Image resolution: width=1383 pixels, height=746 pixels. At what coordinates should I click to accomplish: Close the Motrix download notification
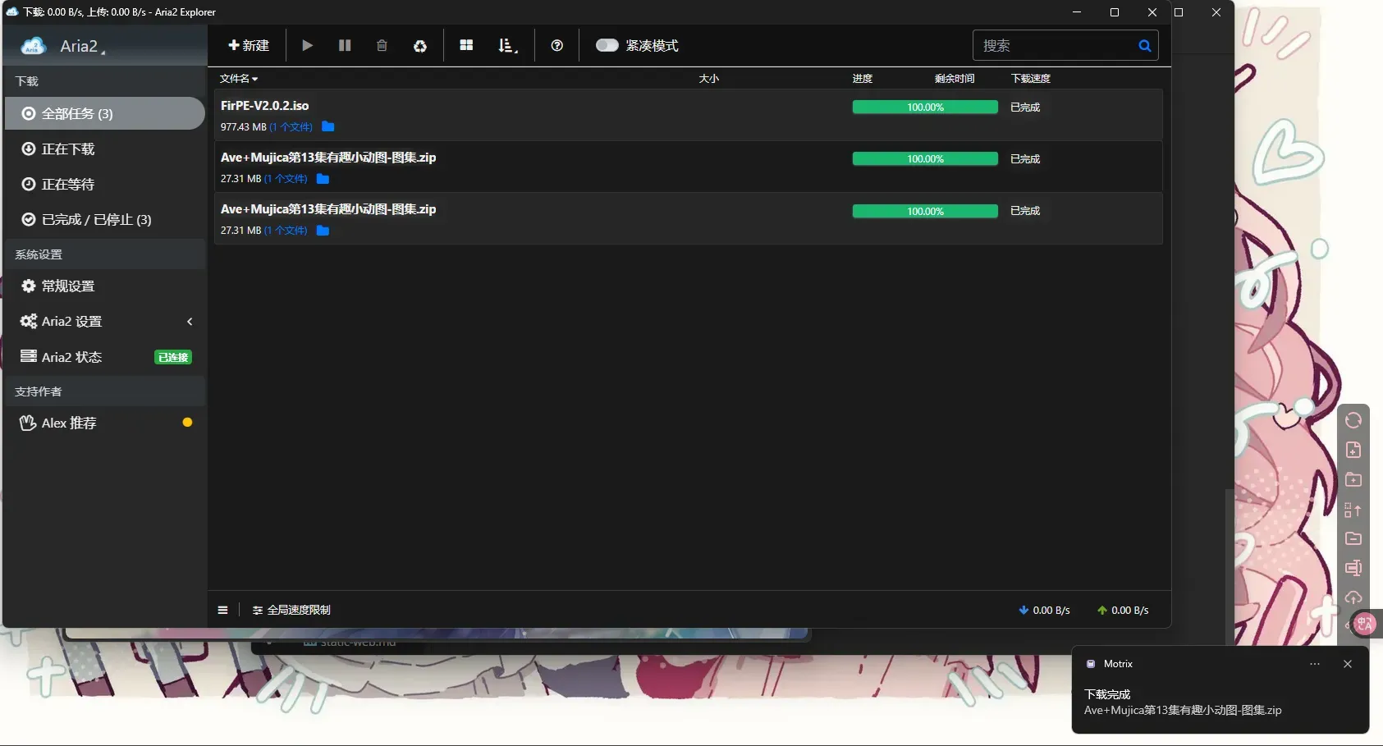1347,664
